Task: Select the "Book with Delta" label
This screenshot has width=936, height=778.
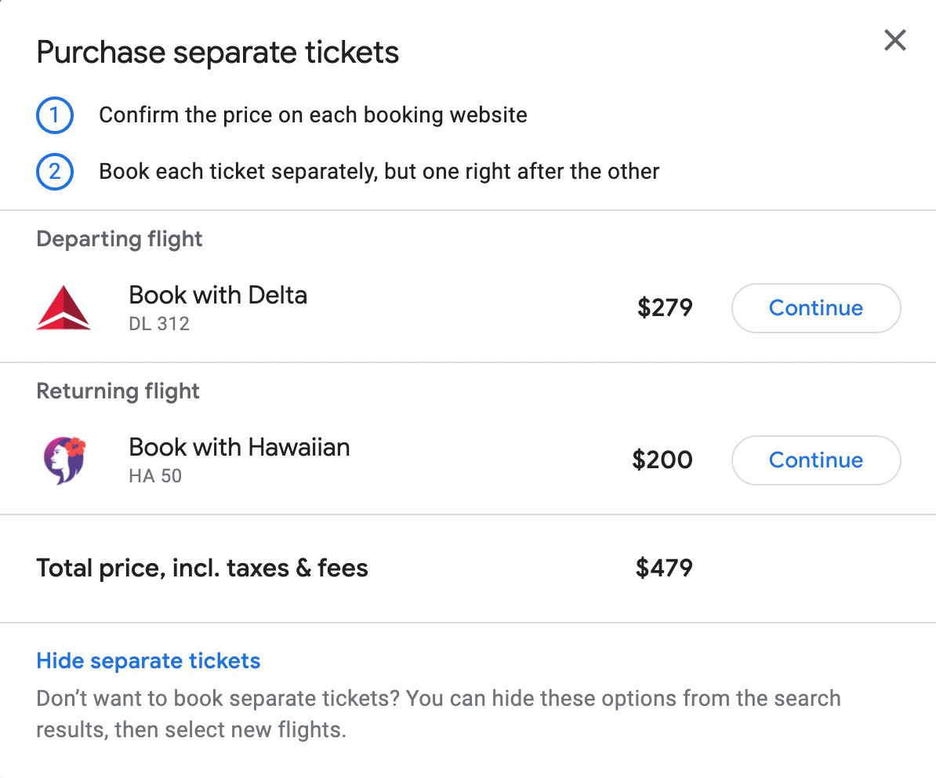Action: [218, 296]
